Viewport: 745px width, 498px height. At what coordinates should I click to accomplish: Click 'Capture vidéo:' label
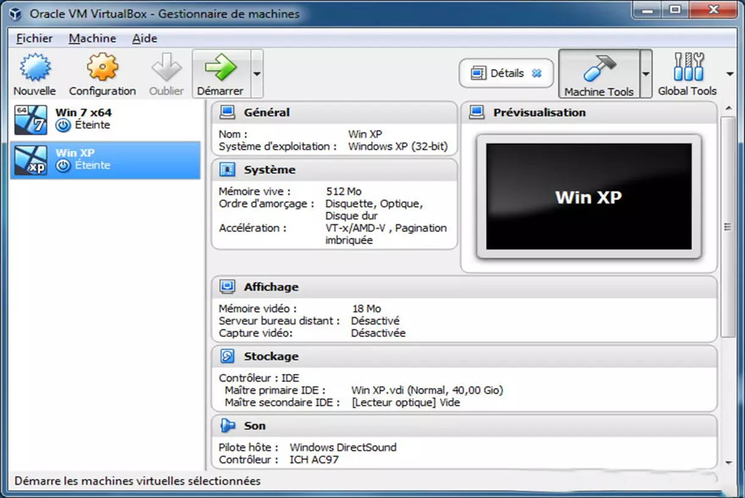(x=256, y=334)
